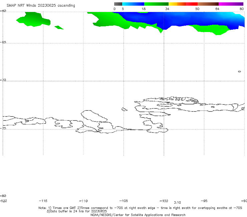Click the isolated green wind patch at top left

(33, 19)
